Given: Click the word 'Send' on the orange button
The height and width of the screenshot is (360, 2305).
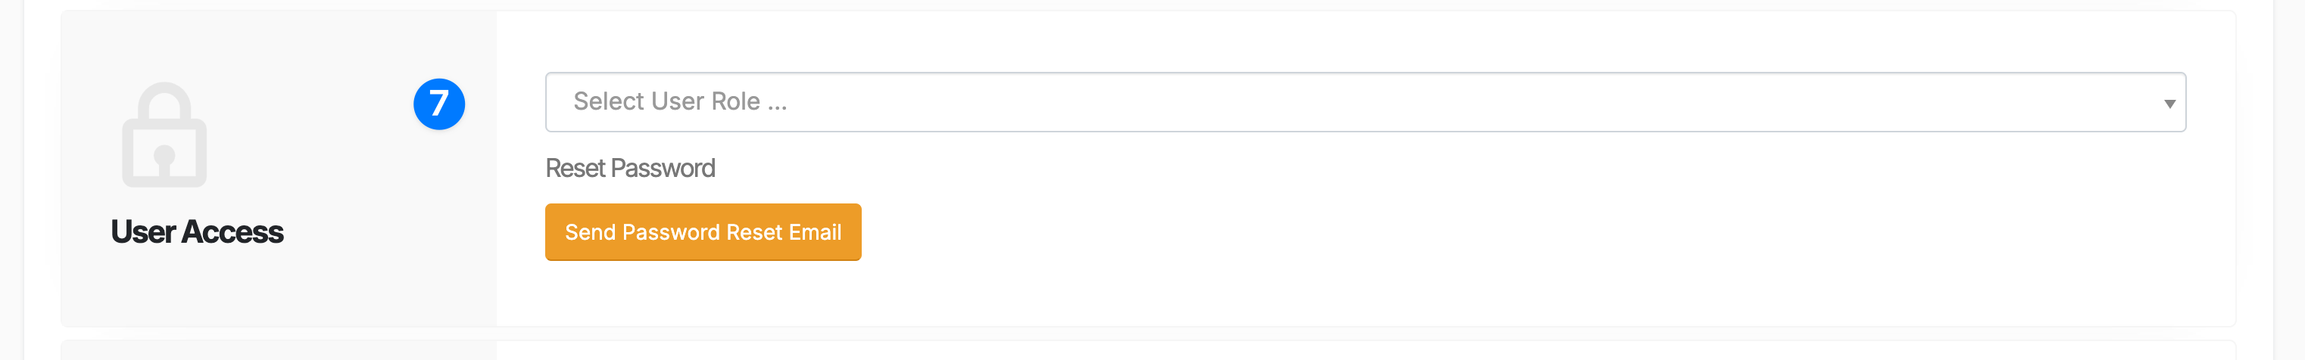Looking at the screenshot, I should (591, 232).
